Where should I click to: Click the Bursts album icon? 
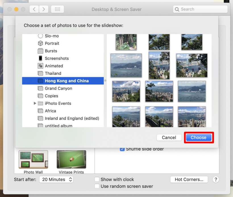tap(40, 51)
